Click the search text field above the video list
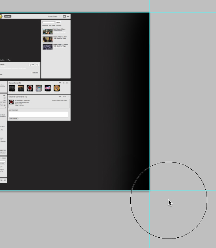 (49, 23)
